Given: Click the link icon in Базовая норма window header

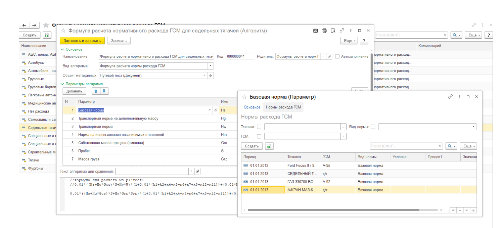Looking at the screenshot, I should click(451, 97).
